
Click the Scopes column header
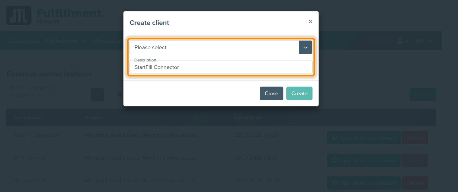[94, 118]
